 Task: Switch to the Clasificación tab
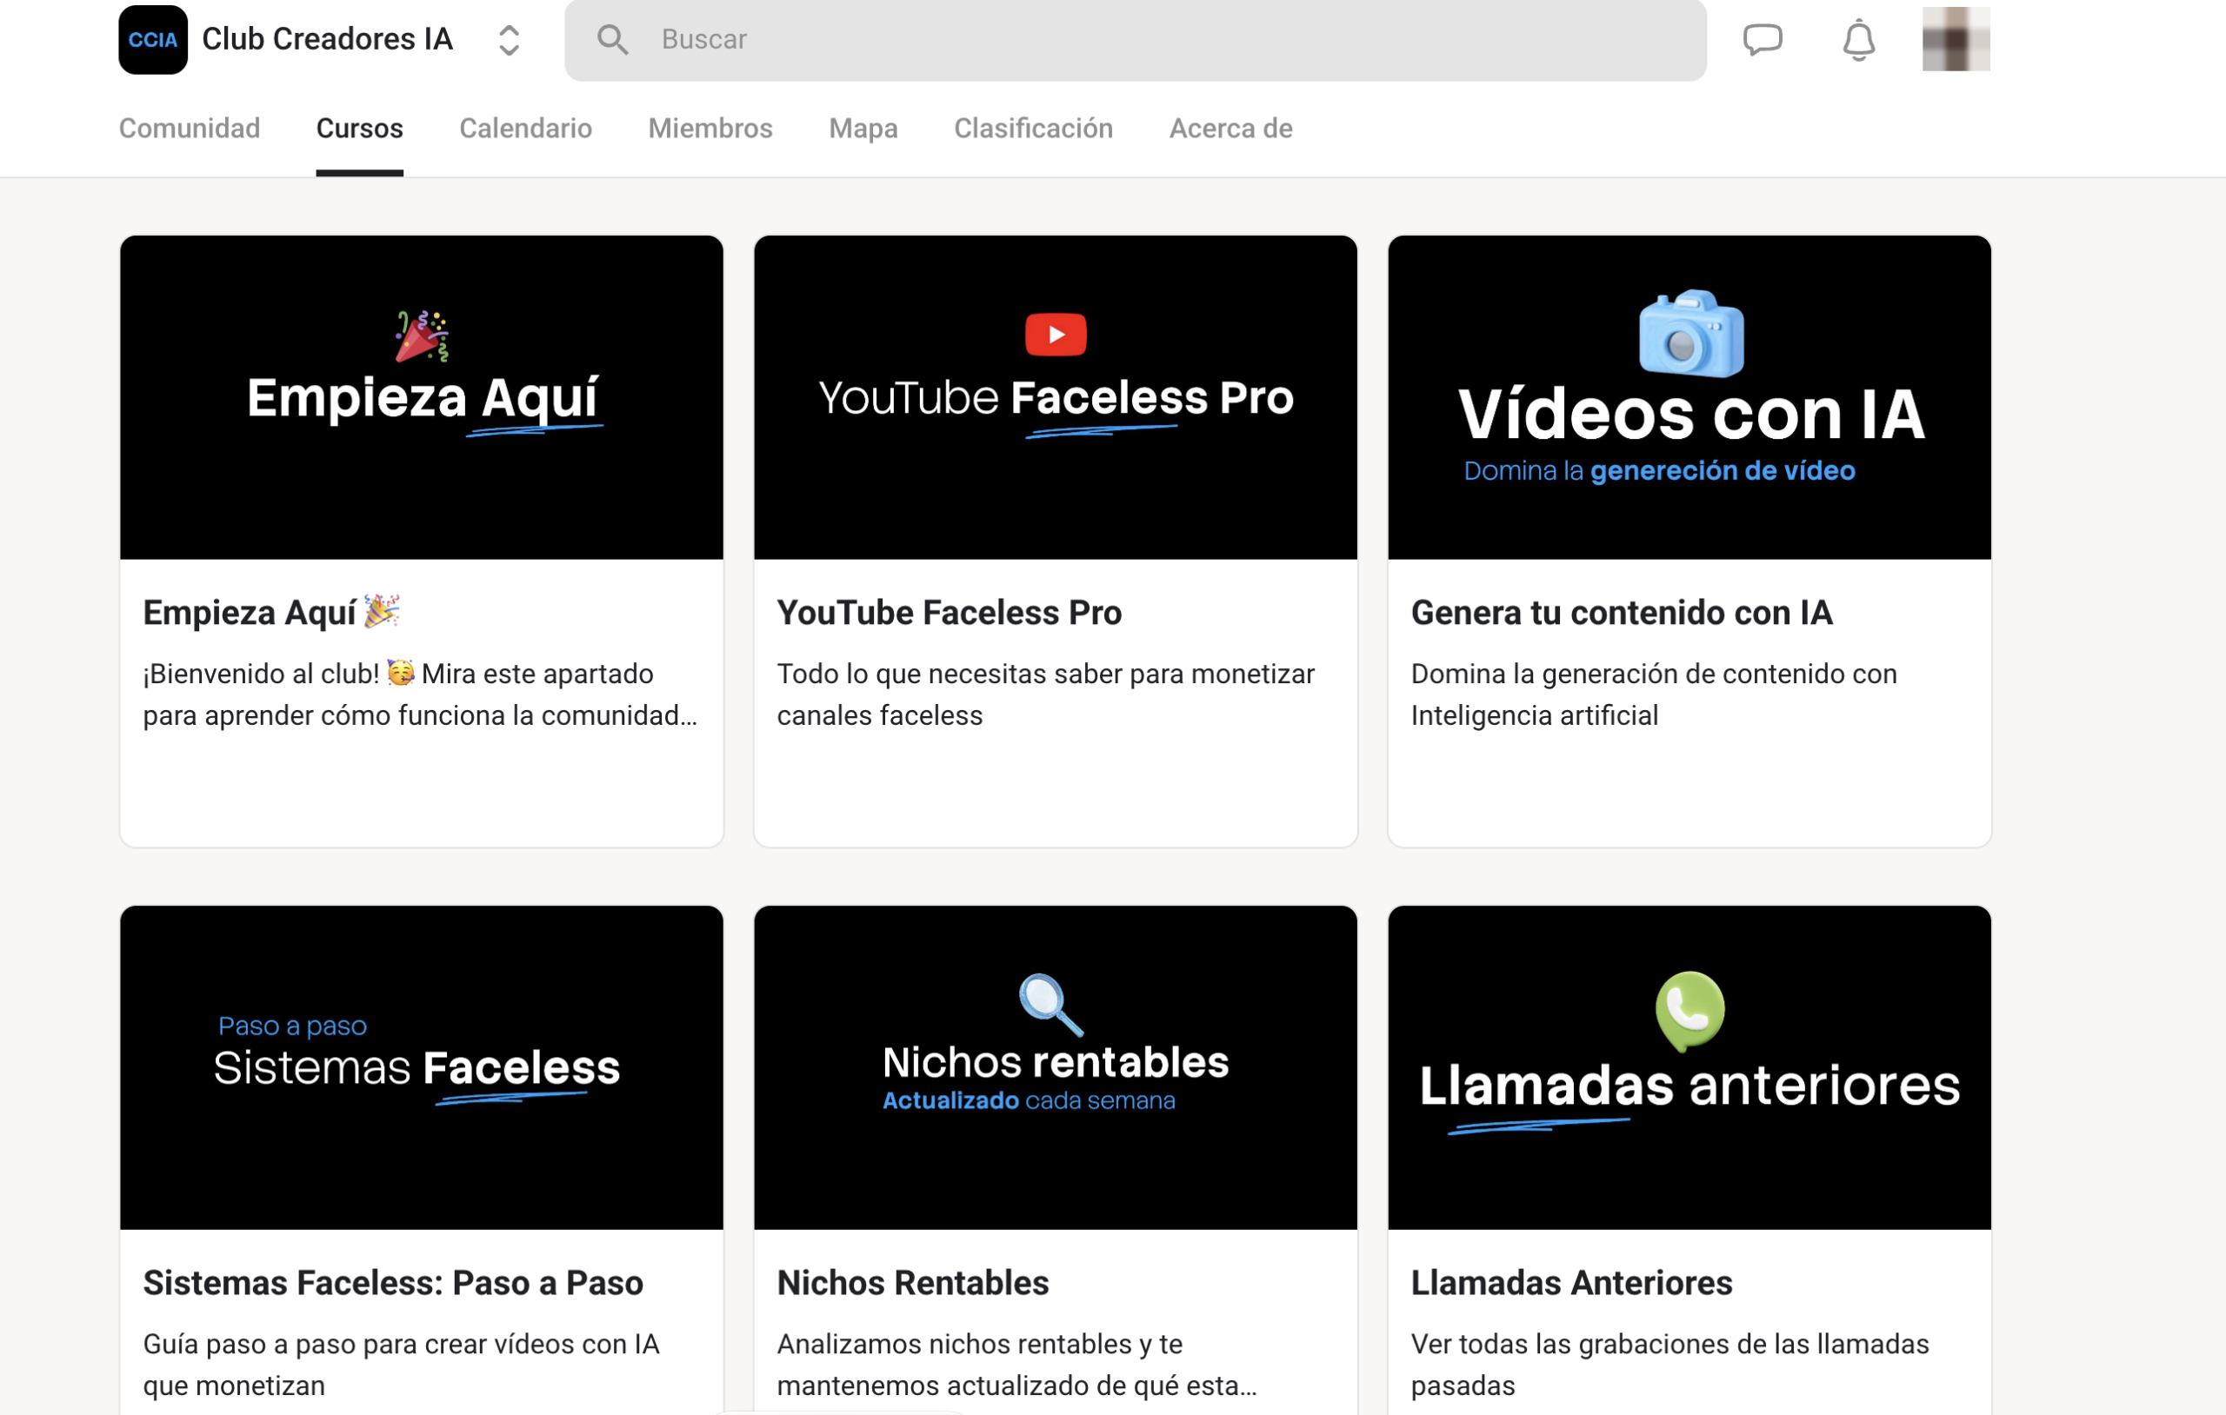tap(1034, 129)
